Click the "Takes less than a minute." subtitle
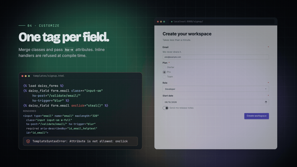Viewport: 297px width, 167px height. (x=177, y=40)
